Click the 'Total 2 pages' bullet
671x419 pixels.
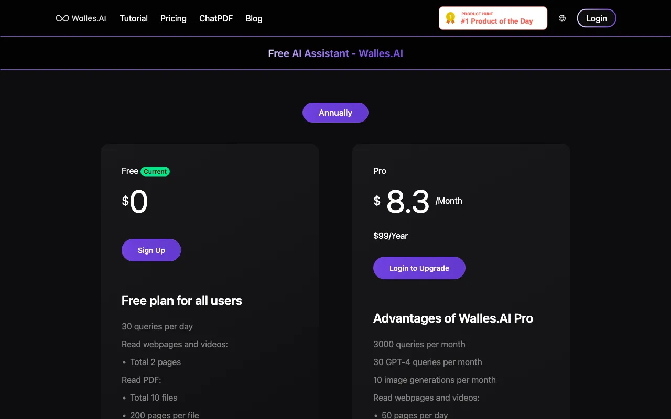click(156, 362)
